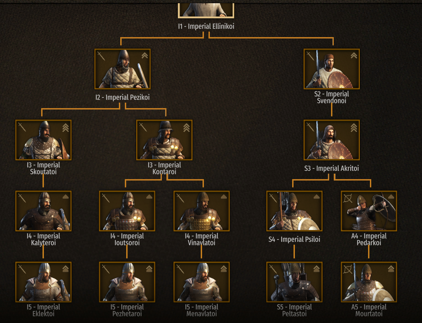Click the bow icon on Imperial Pedarkoi card
Viewport: 422px width, 323px height.
348,199
